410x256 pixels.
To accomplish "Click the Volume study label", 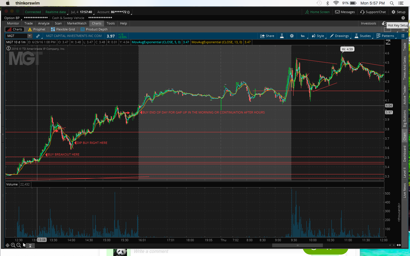I will (12, 184).
